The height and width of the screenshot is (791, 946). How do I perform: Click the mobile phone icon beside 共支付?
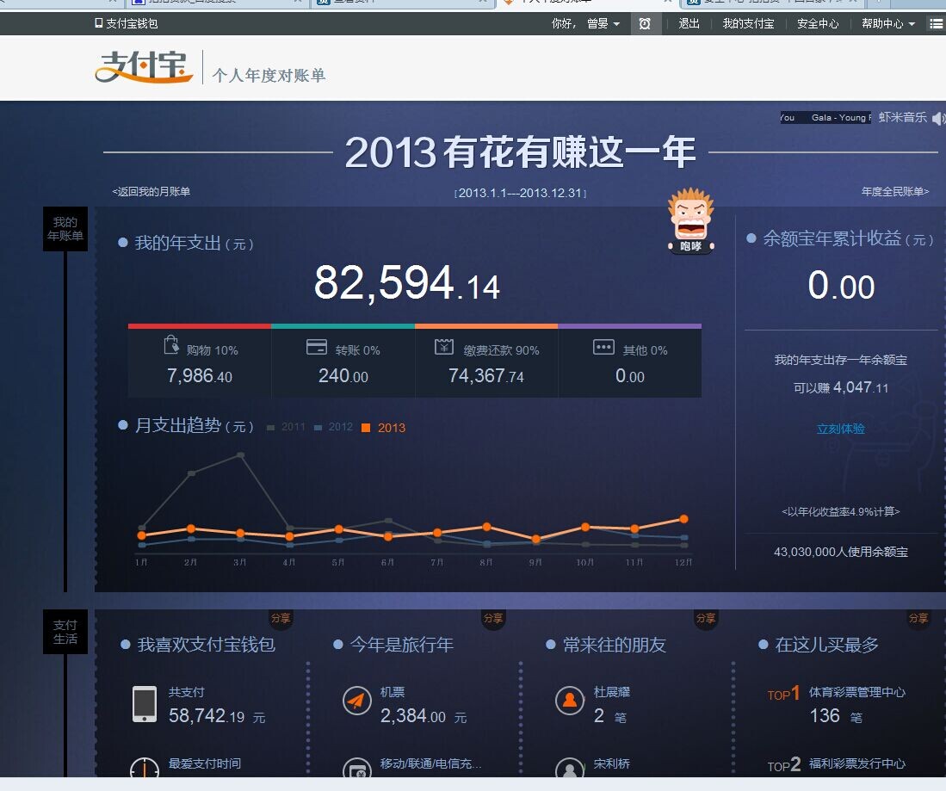point(145,703)
